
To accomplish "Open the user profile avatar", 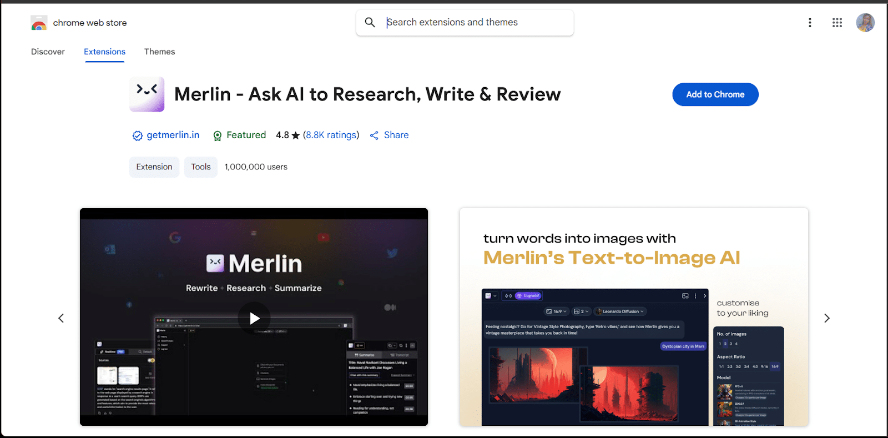I will pyautogui.click(x=865, y=23).
